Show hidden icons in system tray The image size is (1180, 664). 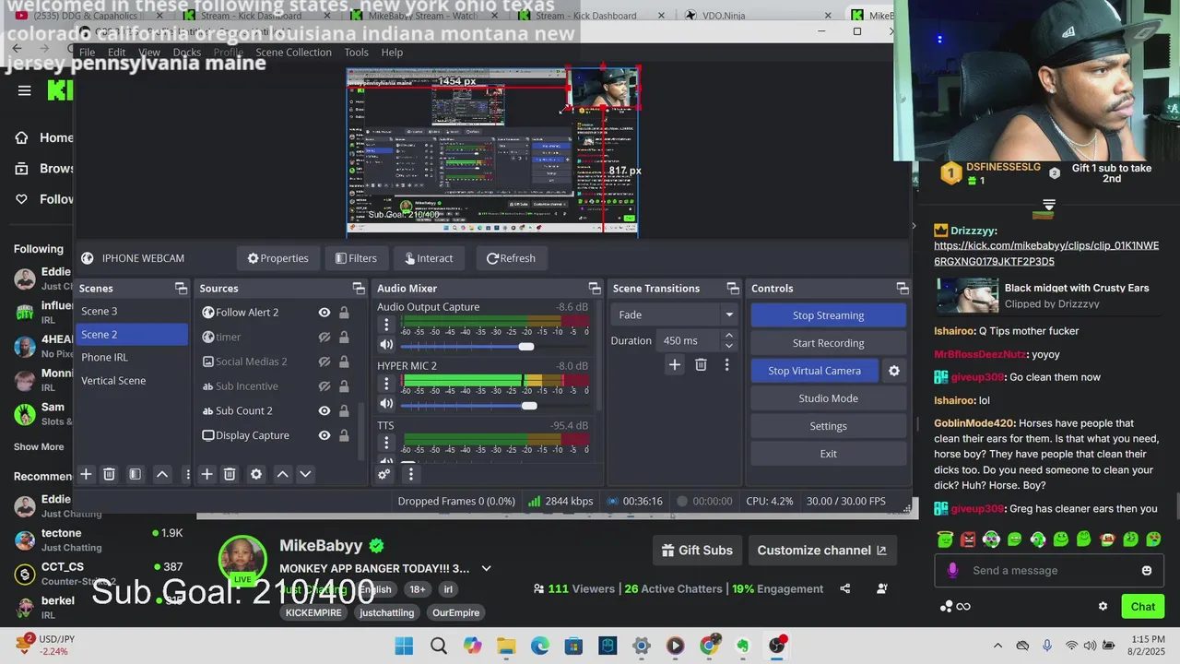click(997, 646)
